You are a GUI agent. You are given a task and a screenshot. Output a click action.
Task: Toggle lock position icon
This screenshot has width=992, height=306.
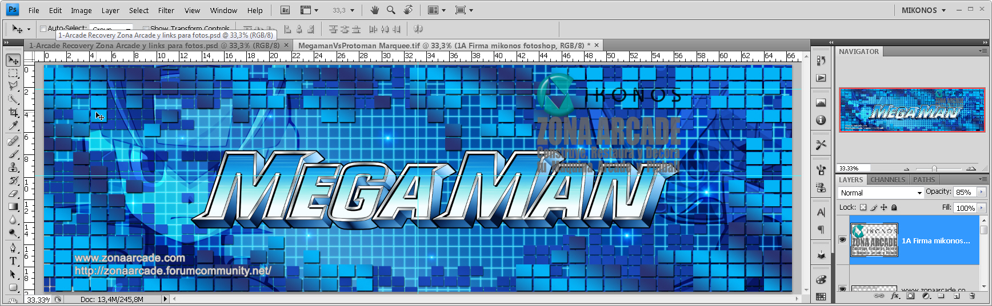tap(884, 207)
